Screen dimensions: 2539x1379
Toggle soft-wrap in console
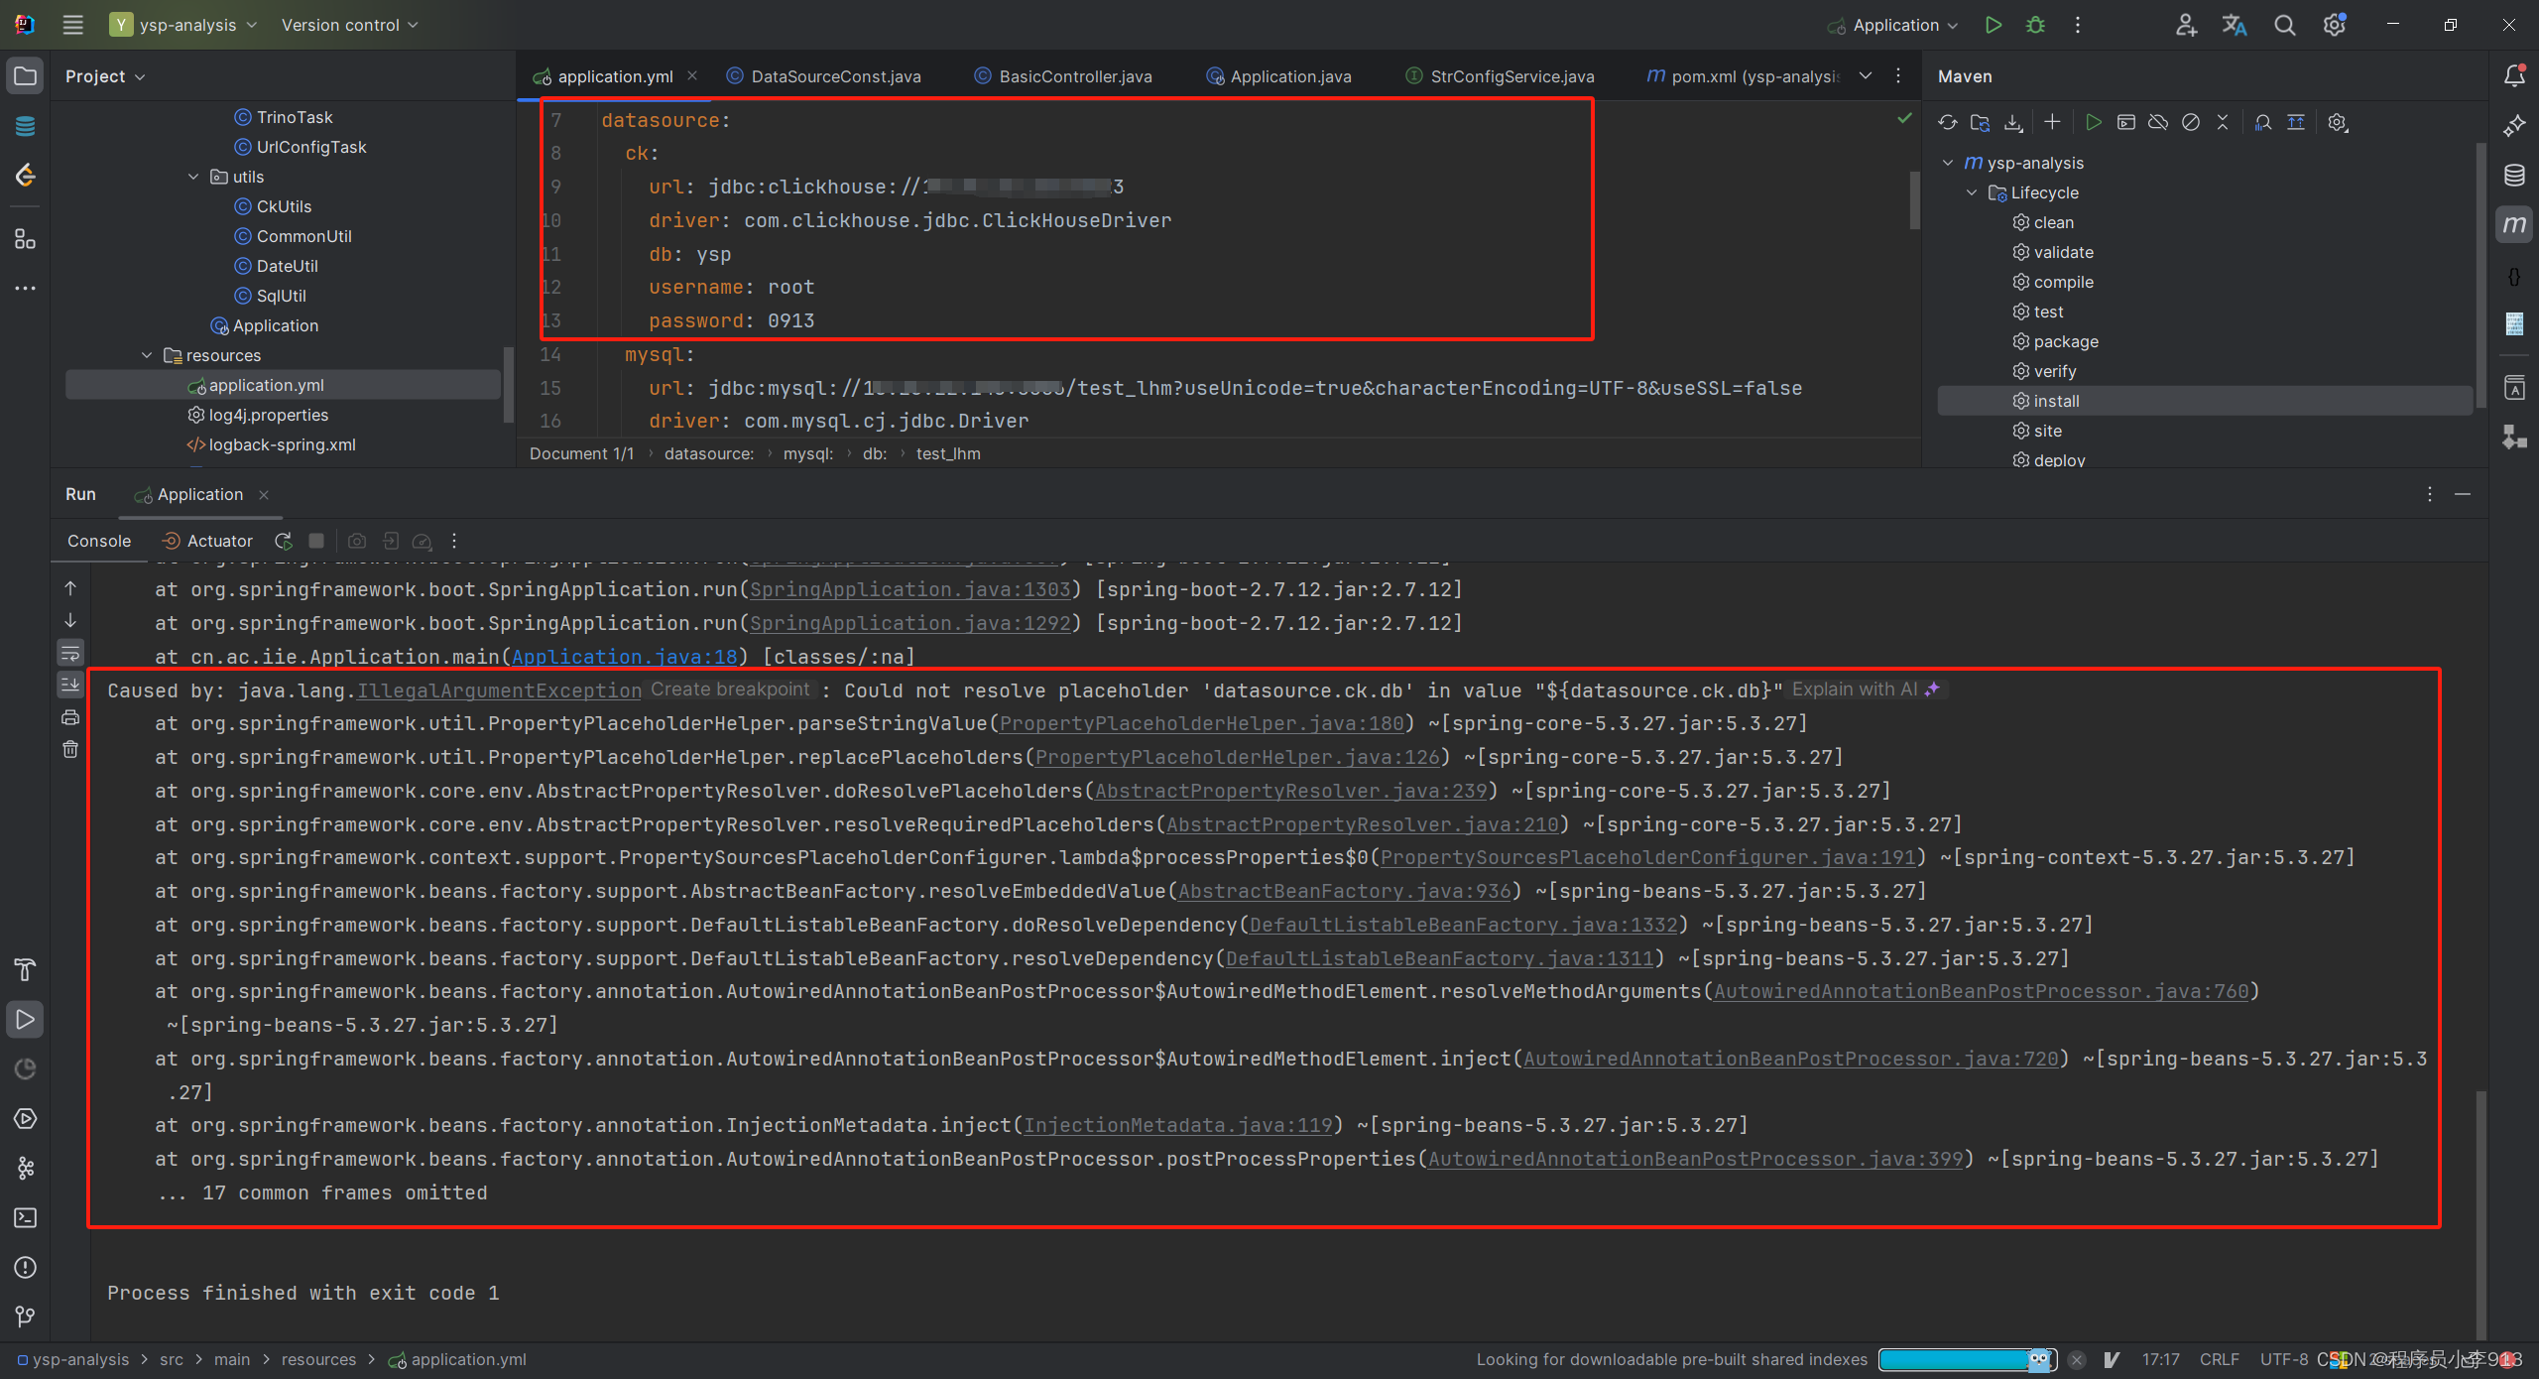coord(70,653)
